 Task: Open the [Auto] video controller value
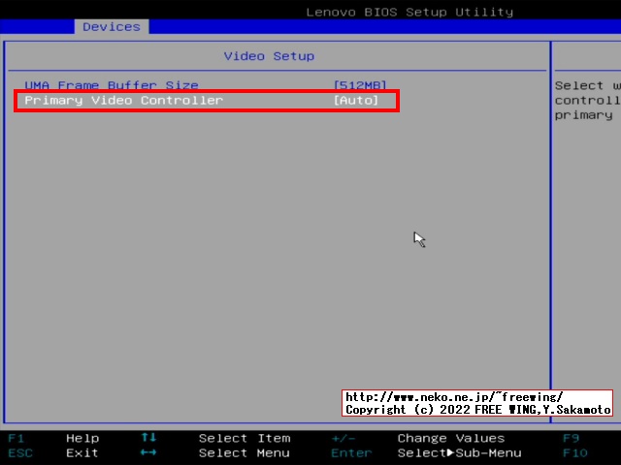point(355,100)
